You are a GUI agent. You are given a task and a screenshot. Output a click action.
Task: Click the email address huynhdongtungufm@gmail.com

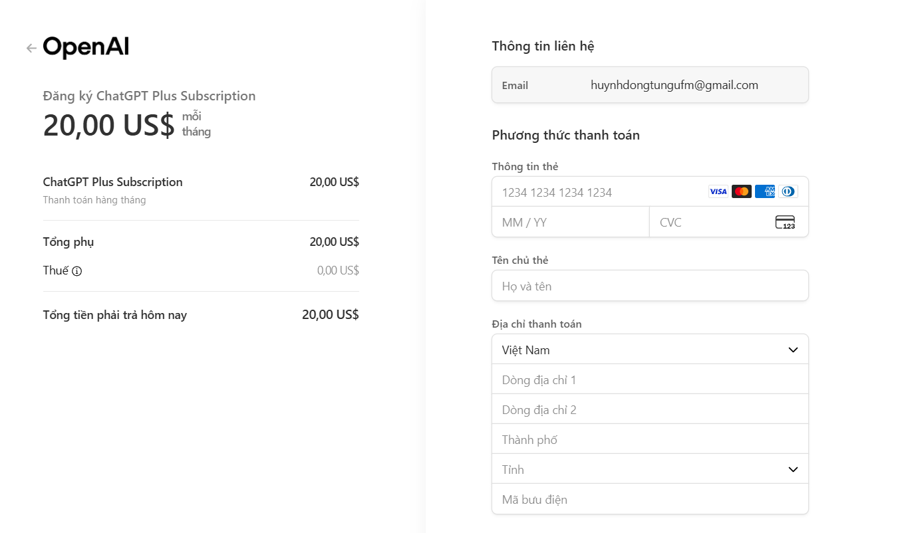[675, 85]
